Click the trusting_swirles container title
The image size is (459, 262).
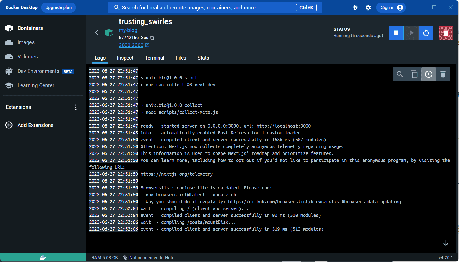tap(145, 21)
